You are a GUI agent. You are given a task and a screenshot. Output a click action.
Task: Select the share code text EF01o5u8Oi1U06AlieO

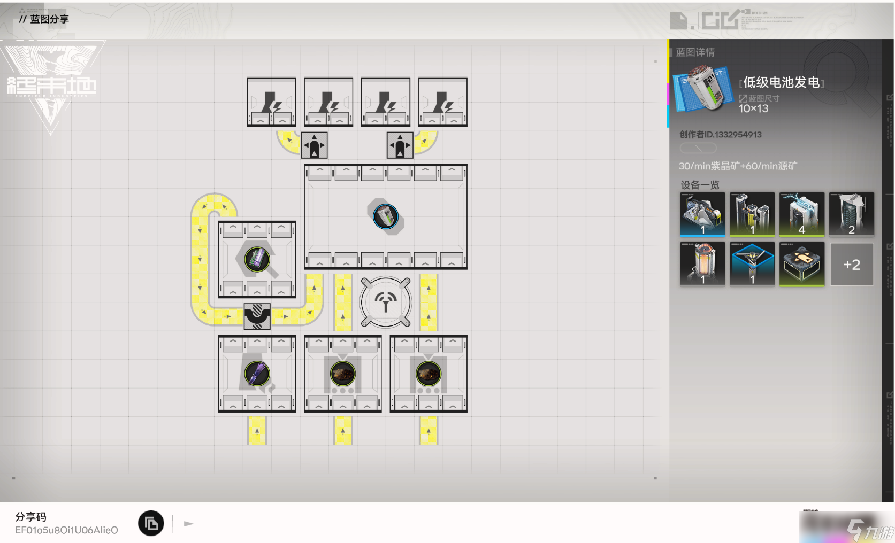pyautogui.click(x=67, y=530)
